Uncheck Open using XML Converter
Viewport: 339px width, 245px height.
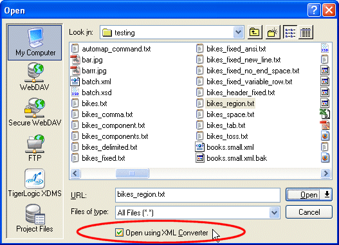coord(119,233)
